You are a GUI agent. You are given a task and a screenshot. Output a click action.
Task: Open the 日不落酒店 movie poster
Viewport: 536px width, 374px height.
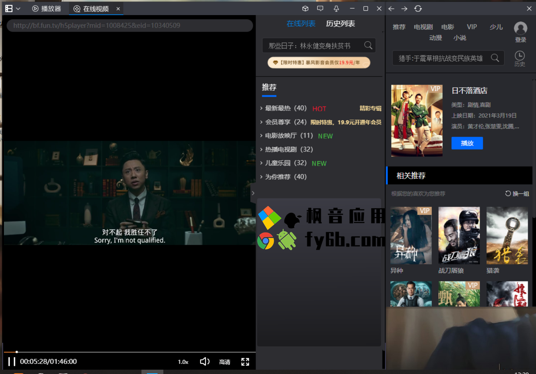(x=417, y=121)
